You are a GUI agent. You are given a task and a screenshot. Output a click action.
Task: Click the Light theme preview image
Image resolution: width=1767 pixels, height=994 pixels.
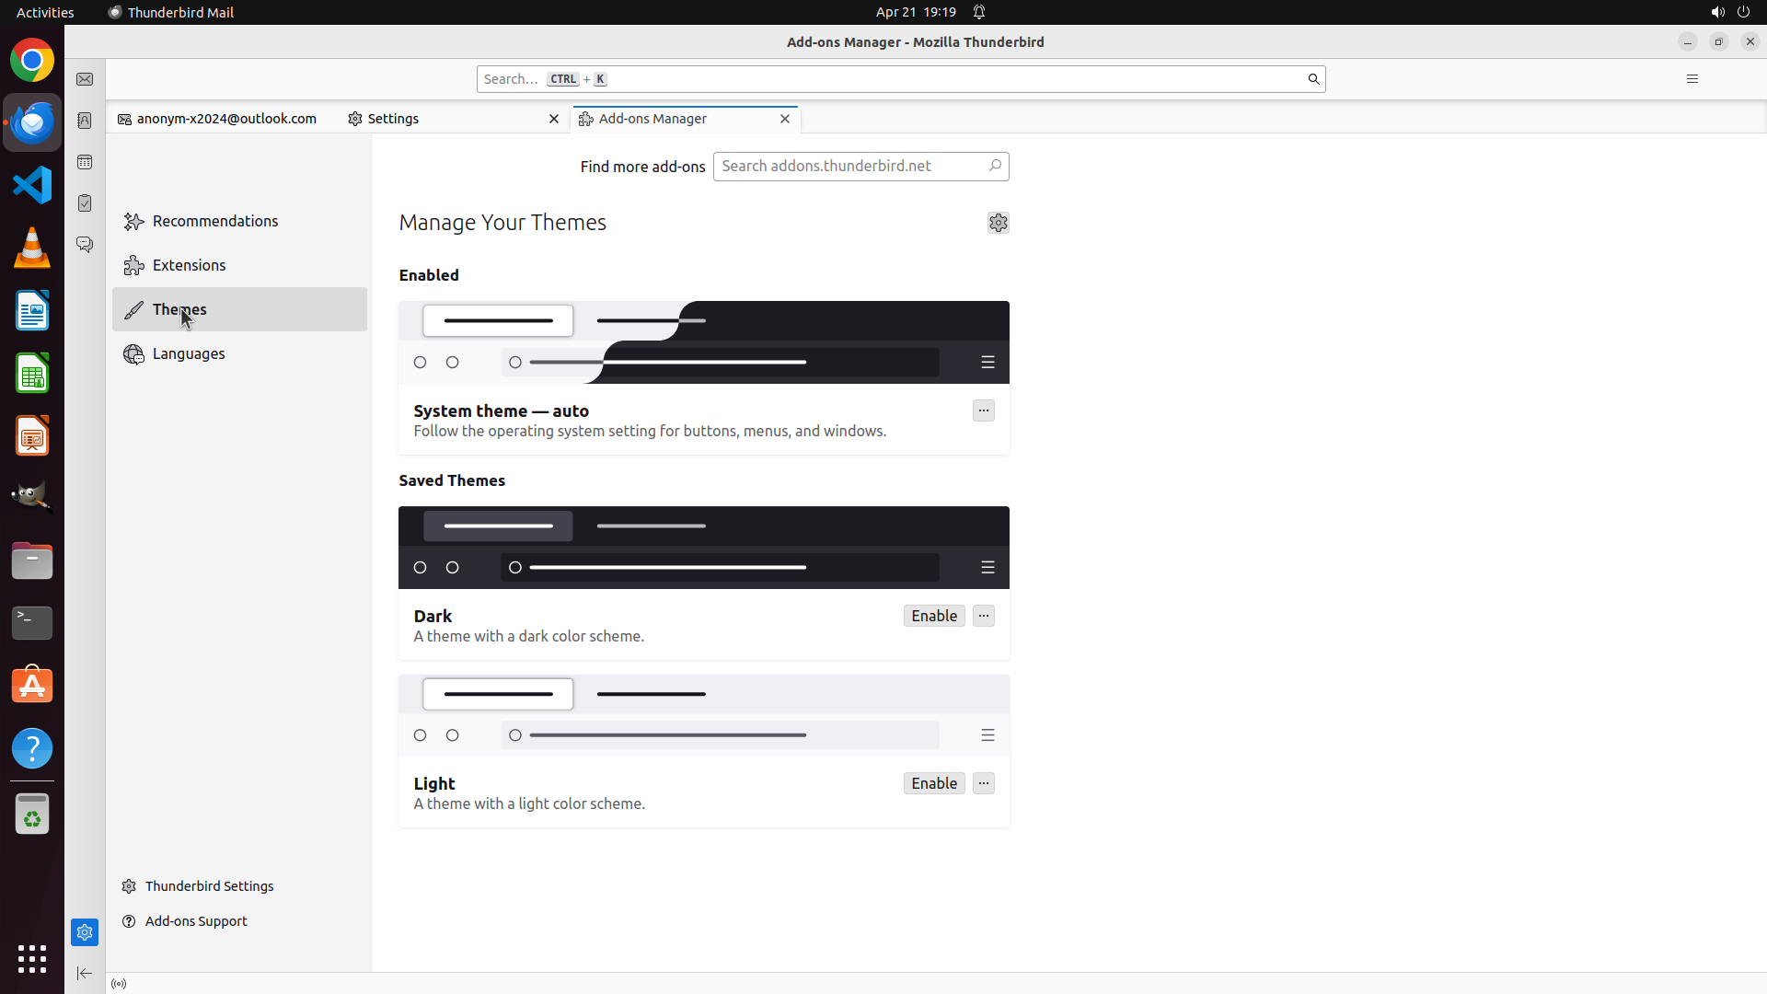(704, 715)
